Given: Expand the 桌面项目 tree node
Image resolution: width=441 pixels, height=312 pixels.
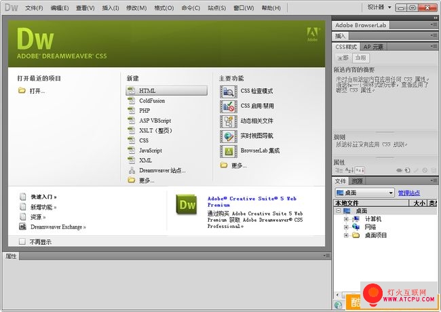Looking at the screenshot, I should (x=346, y=235).
